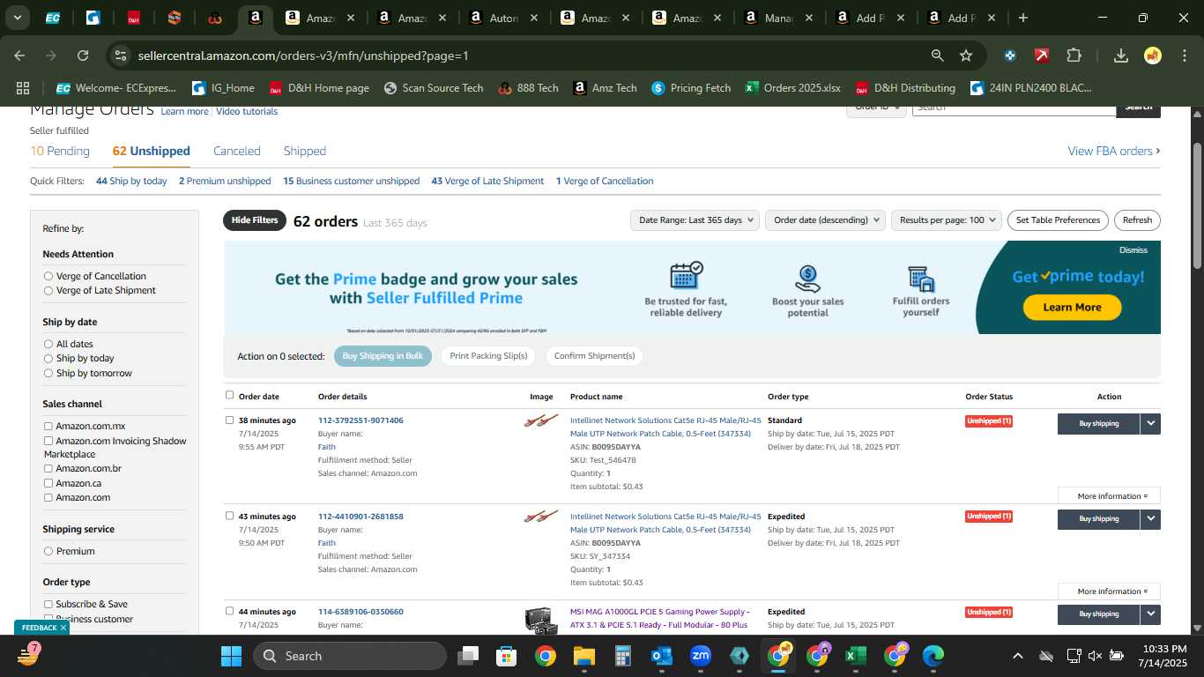Image resolution: width=1204 pixels, height=677 pixels.
Task: Select the Verge of Late Shipment radio filter
Action: 48,290
